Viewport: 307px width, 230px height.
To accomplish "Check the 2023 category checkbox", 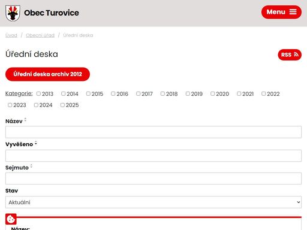I will pyautogui.click(x=10, y=105).
